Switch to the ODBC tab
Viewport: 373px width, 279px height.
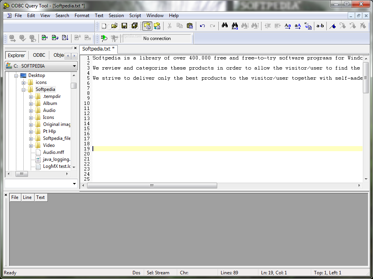(x=39, y=55)
